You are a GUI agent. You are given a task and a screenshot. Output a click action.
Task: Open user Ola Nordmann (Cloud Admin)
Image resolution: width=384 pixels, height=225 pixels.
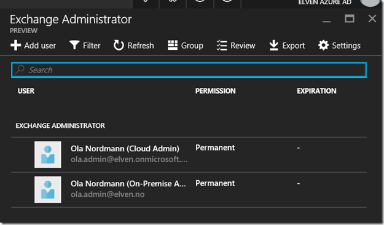coord(125,149)
